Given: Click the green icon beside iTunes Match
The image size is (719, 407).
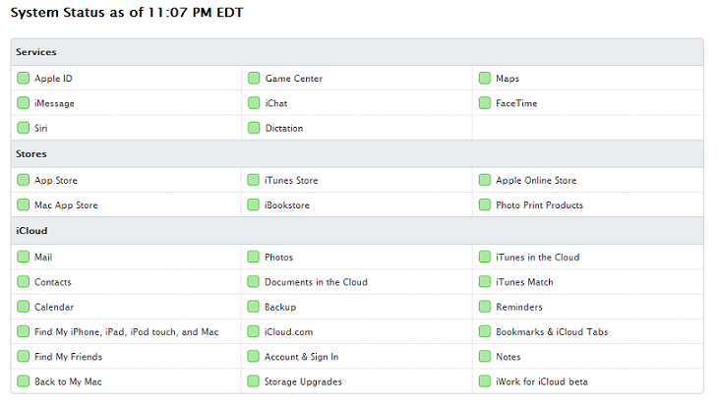Looking at the screenshot, I should click(x=485, y=282).
